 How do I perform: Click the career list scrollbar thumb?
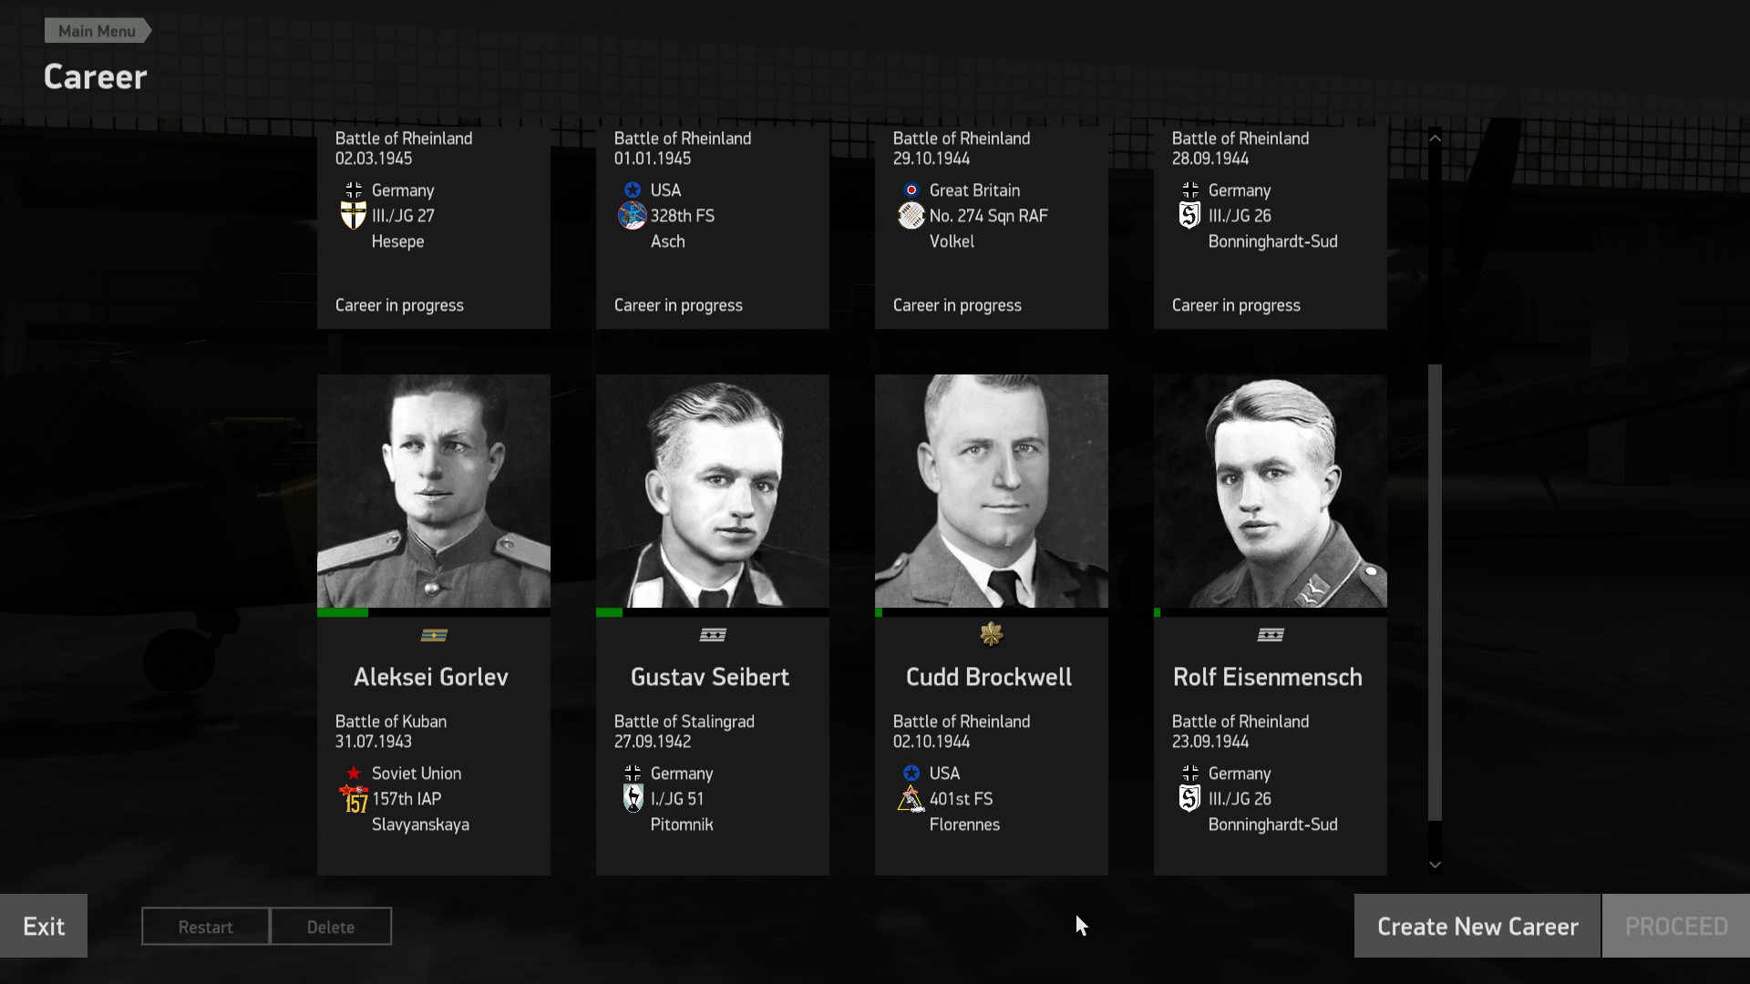1435,592
